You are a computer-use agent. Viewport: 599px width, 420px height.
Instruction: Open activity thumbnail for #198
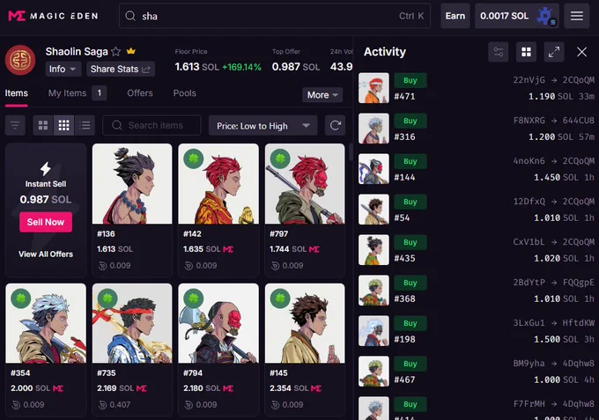373,331
